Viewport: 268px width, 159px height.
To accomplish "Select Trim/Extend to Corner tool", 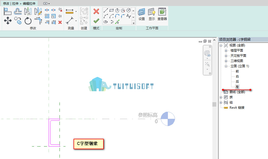I will point(38,21).
